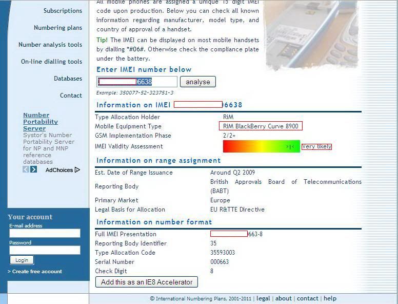Click the Information on range assignment heading

tap(158, 160)
